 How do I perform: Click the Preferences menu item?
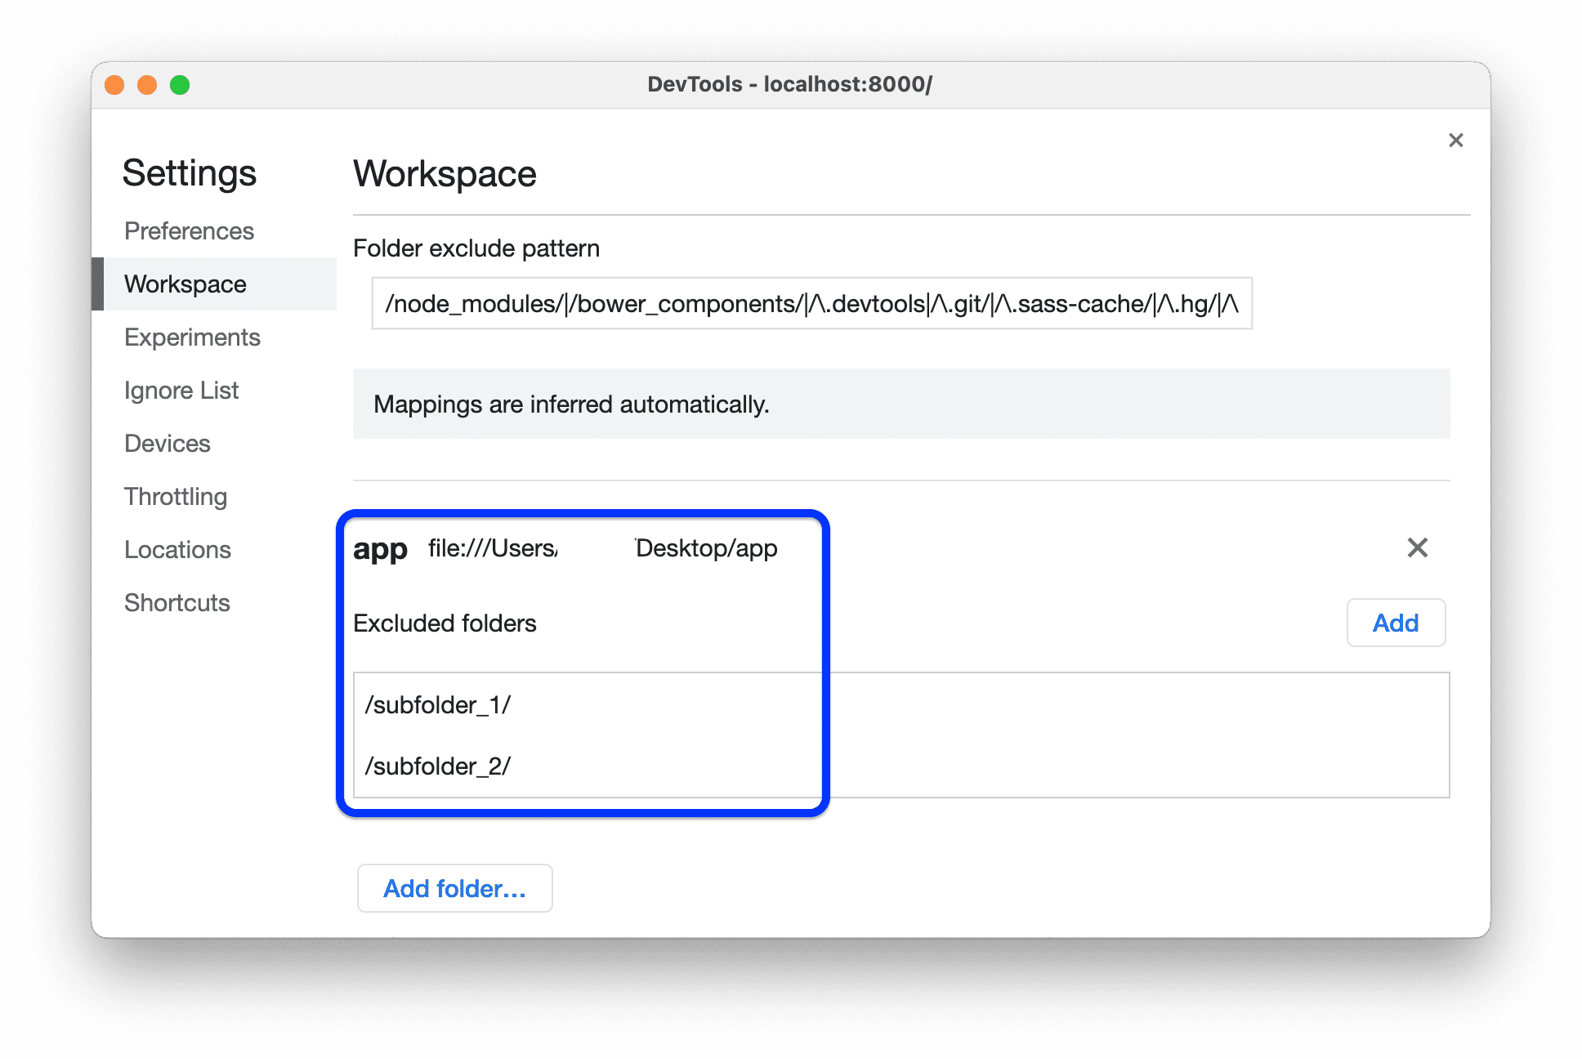(188, 232)
